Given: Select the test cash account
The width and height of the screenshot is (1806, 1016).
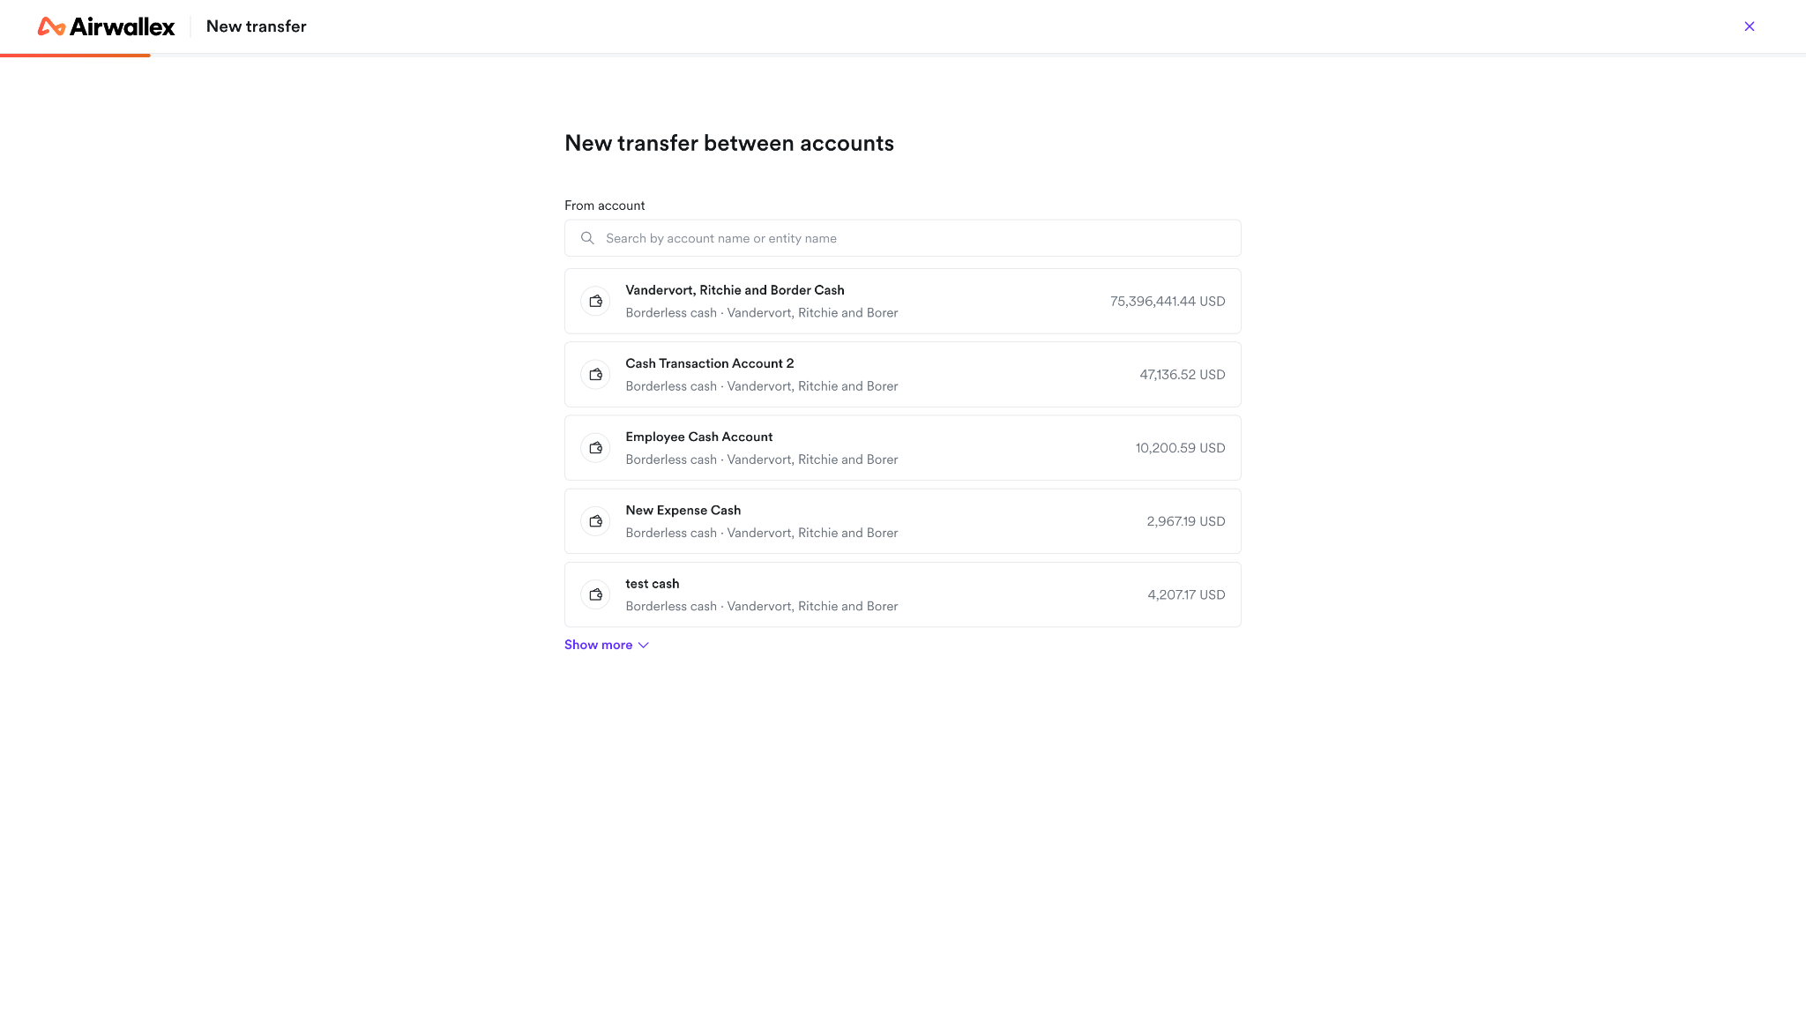Looking at the screenshot, I should coord(902,594).
